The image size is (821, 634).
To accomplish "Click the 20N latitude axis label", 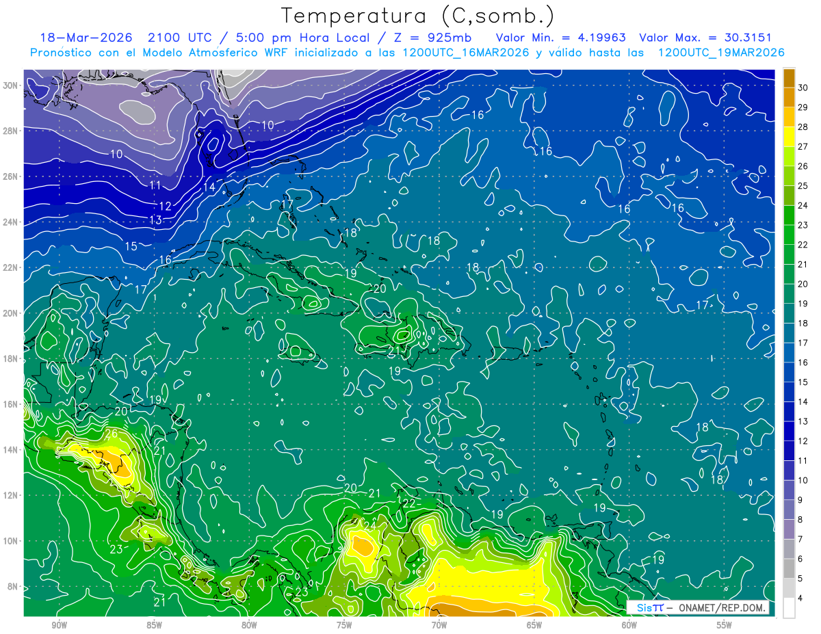I will click(x=10, y=313).
